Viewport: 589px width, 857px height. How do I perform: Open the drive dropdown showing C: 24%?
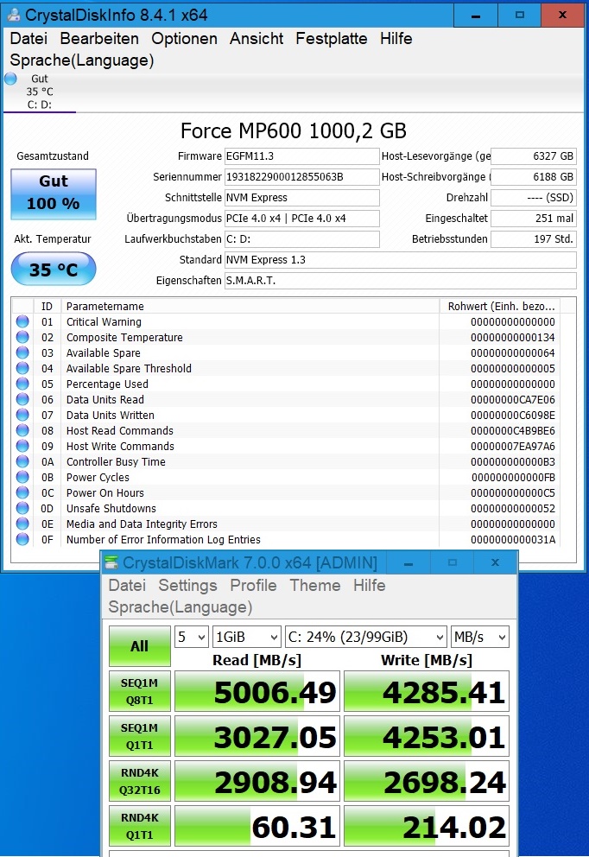coord(366,638)
